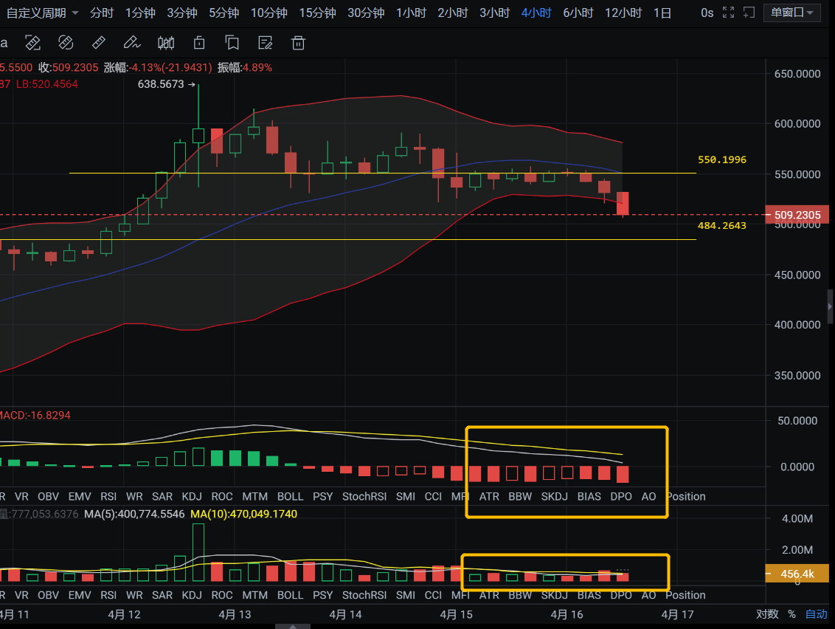
Task: Click the trash icon to delete drawings
Action: (298, 43)
